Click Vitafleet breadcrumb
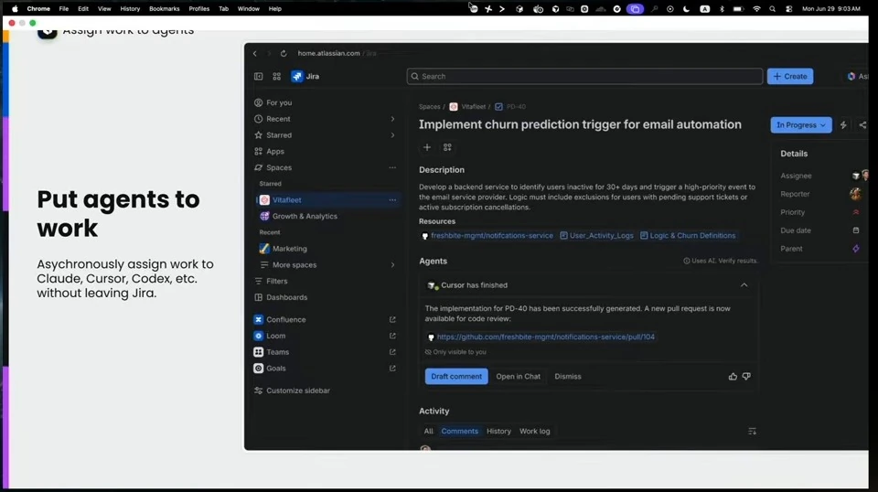The width and height of the screenshot is (878, 492). point(473,106)
